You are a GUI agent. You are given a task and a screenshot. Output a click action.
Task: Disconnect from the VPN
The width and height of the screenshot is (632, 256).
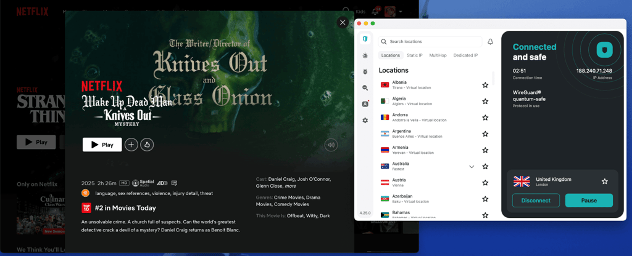[536, 200]
